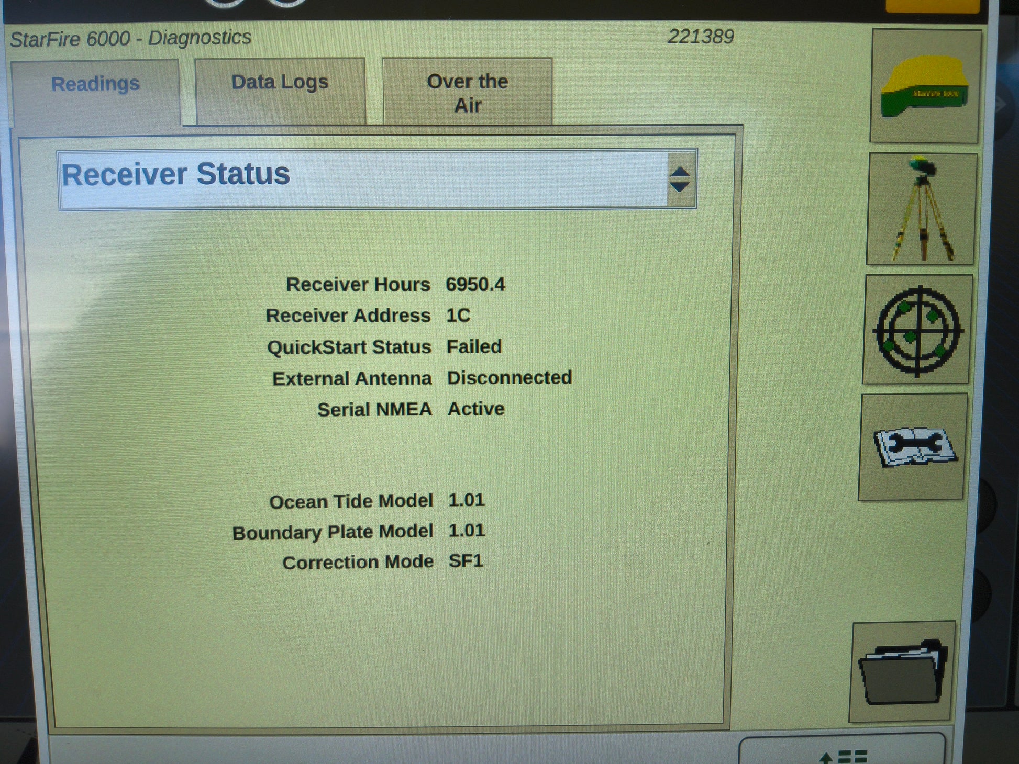Click the Correction Mode label
The image size is (1019, 764).
[x=358, y=562]
